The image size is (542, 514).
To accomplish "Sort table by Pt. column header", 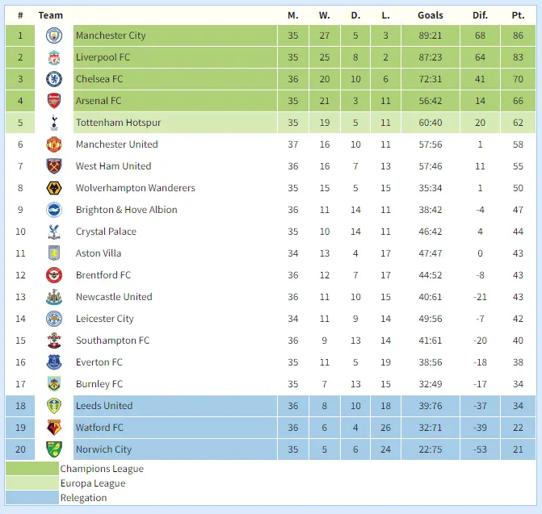I will (x=518, y=15).
